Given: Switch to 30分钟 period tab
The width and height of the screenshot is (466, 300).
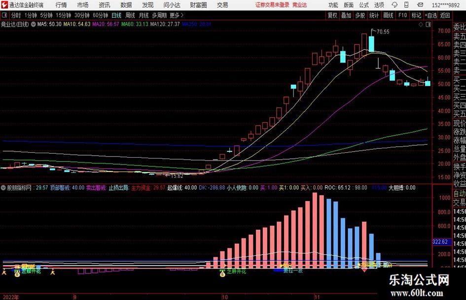Looking at the screenshot, I should [x=82, y=15].
